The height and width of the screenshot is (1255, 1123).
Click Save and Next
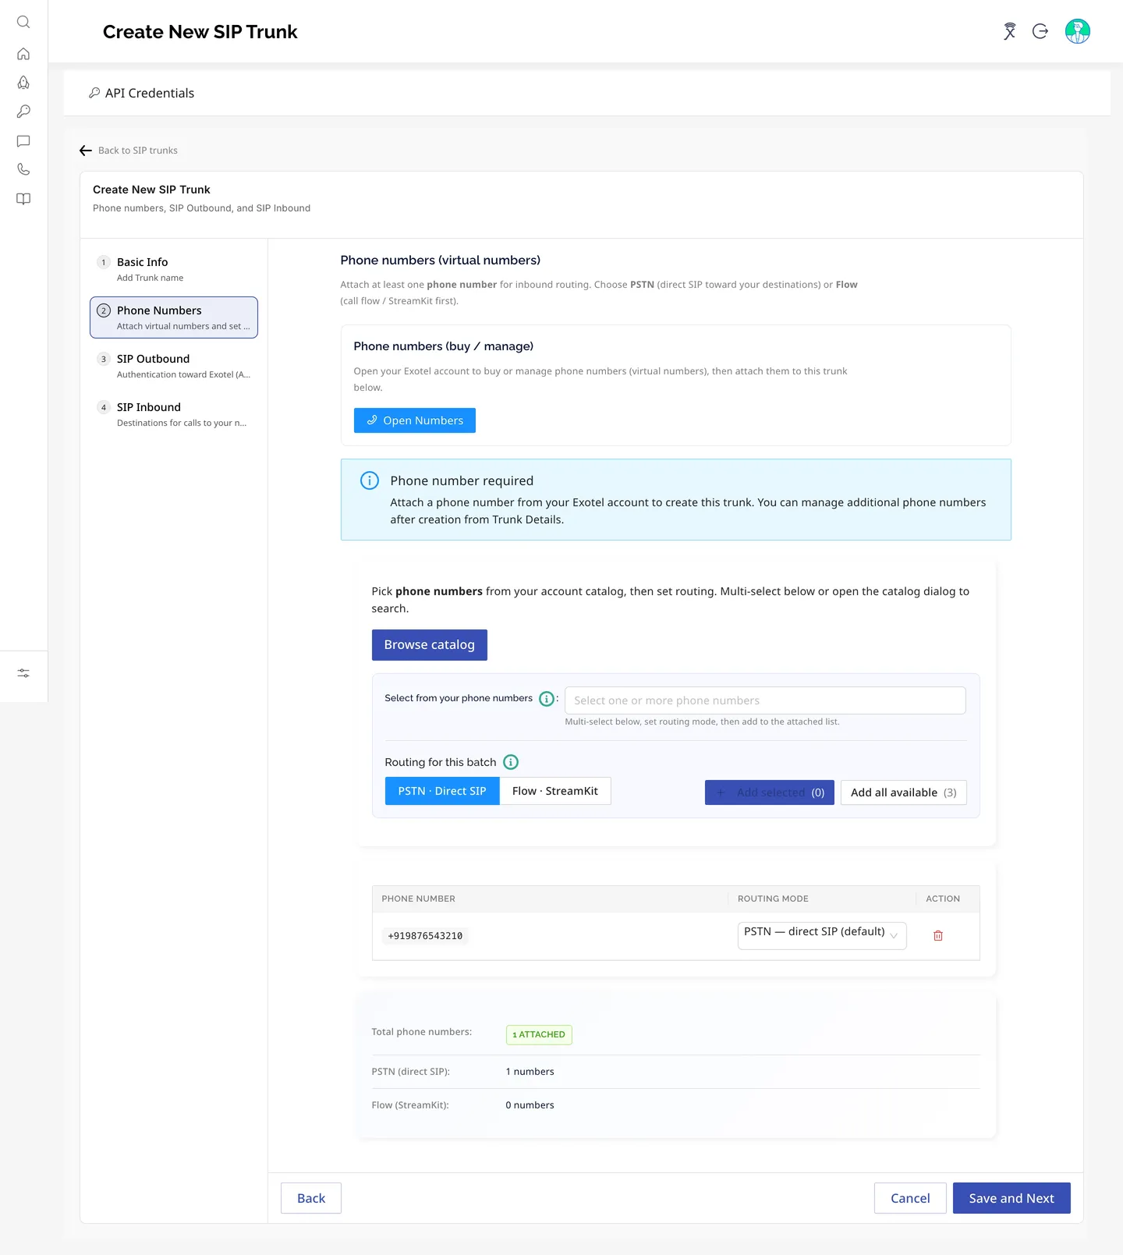click(x=1011, y=1198)
